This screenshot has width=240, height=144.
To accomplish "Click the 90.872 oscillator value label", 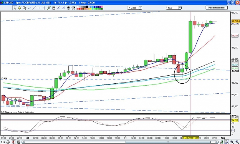I will pos(235,118).
